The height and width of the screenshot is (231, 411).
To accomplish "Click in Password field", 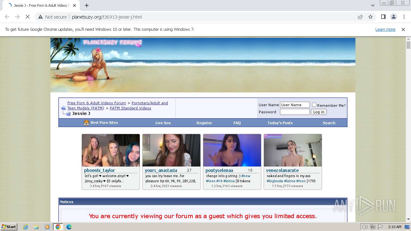I will coord(295,112).
